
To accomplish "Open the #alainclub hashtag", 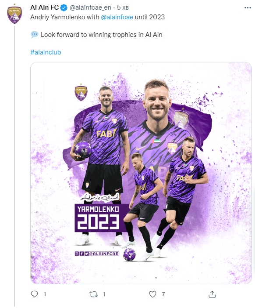I will pos(46,52).
